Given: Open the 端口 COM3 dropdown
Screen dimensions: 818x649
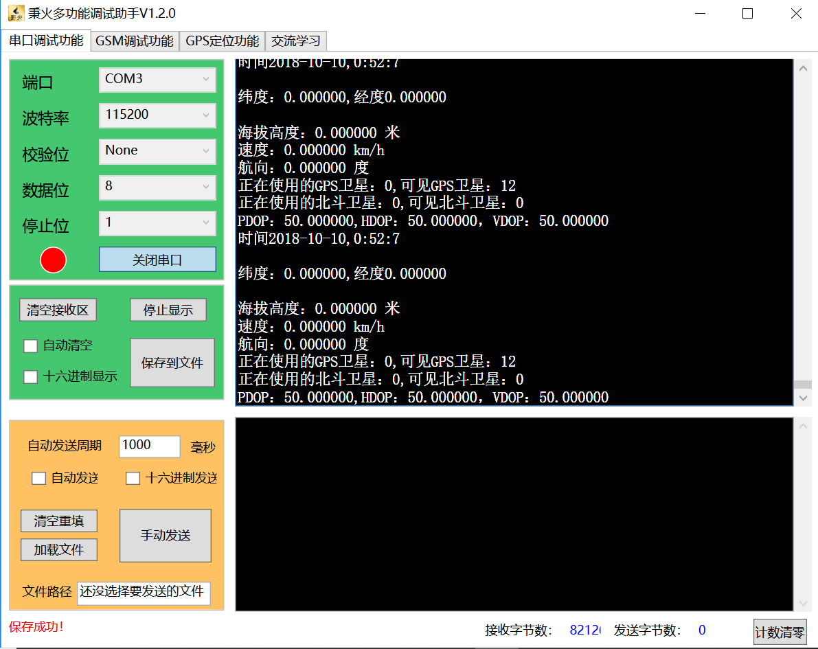Looking at the screenshot, I should pyautogui.click(x=157, y=80).
